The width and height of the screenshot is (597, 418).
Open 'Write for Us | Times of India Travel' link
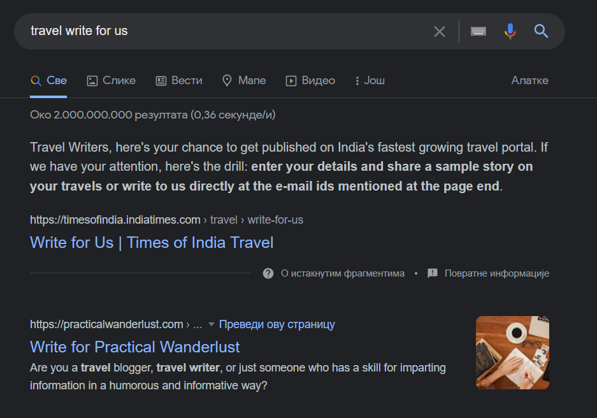[152, 243]
